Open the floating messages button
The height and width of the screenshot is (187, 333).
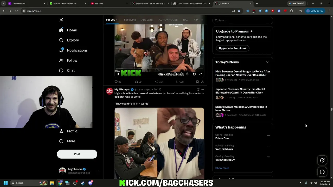tap(322, 172)
